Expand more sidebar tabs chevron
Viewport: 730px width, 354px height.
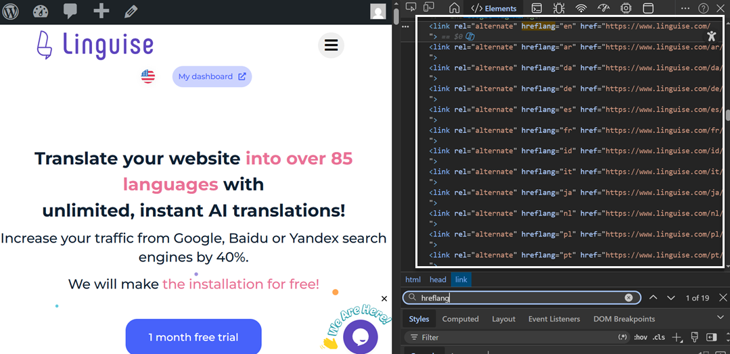point(721,318)
